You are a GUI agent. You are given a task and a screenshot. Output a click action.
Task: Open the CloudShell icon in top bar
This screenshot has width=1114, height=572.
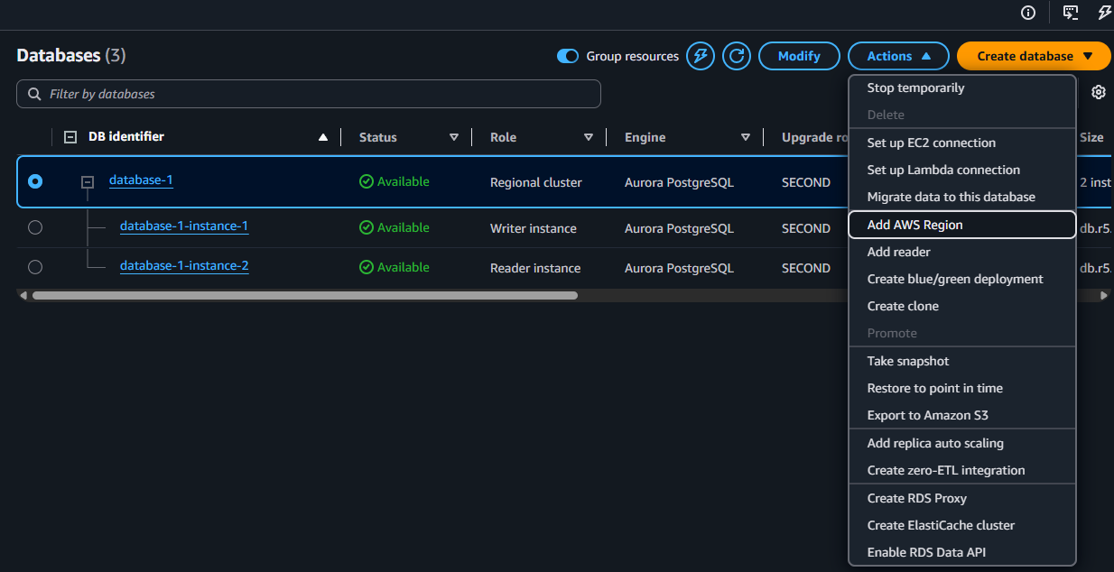tap(1070, 12)
